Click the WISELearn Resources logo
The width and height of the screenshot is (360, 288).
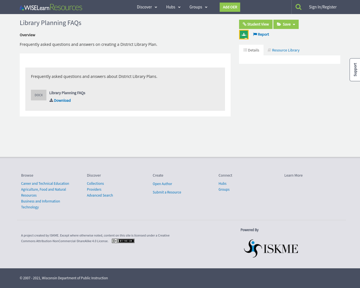tap(51, 7)
